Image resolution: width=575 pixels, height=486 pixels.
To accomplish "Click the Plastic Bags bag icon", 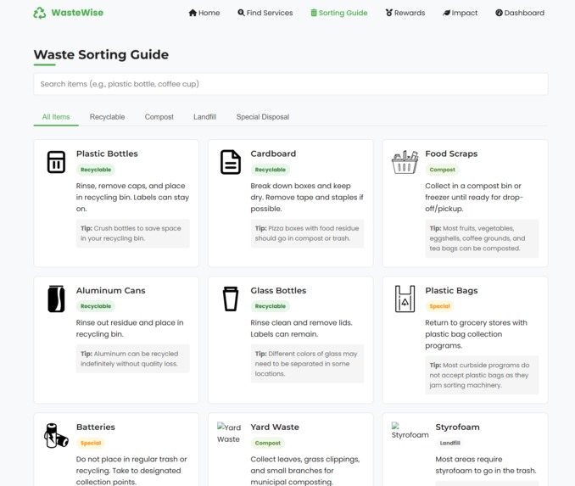I will pyautogui.click(x=405, y=299).
